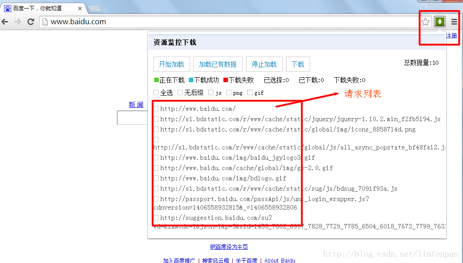The height and width of the screenshot is (263, 463).
Task: Click the 加入百度推广 link
Action: [179, 260]
